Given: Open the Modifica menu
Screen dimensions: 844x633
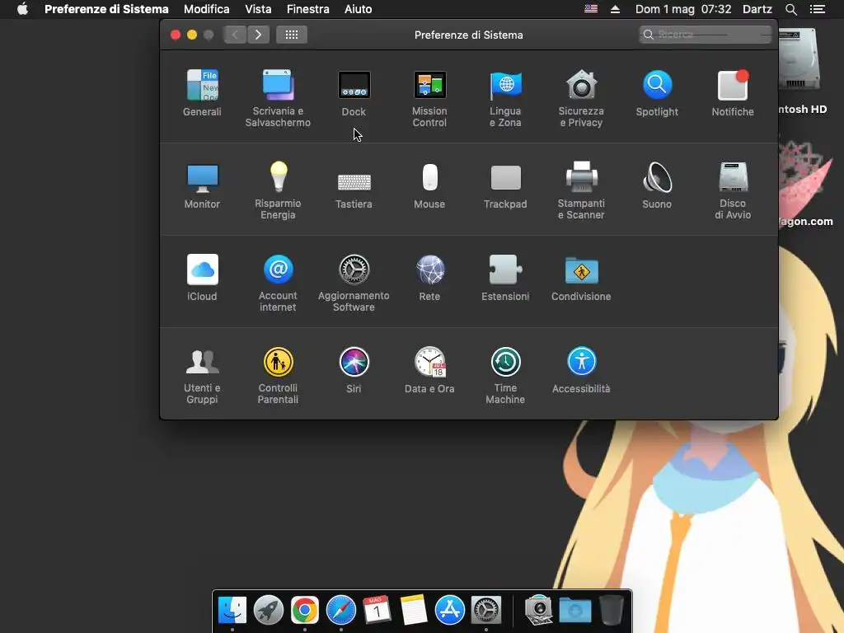Looking at the screenshot, I should click(207, 9).
